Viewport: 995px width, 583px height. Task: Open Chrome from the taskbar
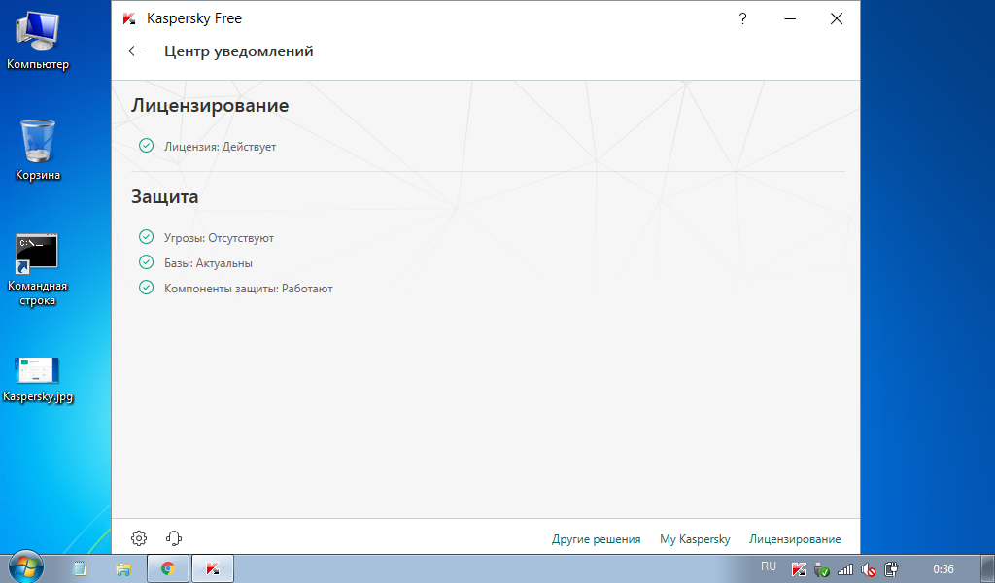point(167,568)
